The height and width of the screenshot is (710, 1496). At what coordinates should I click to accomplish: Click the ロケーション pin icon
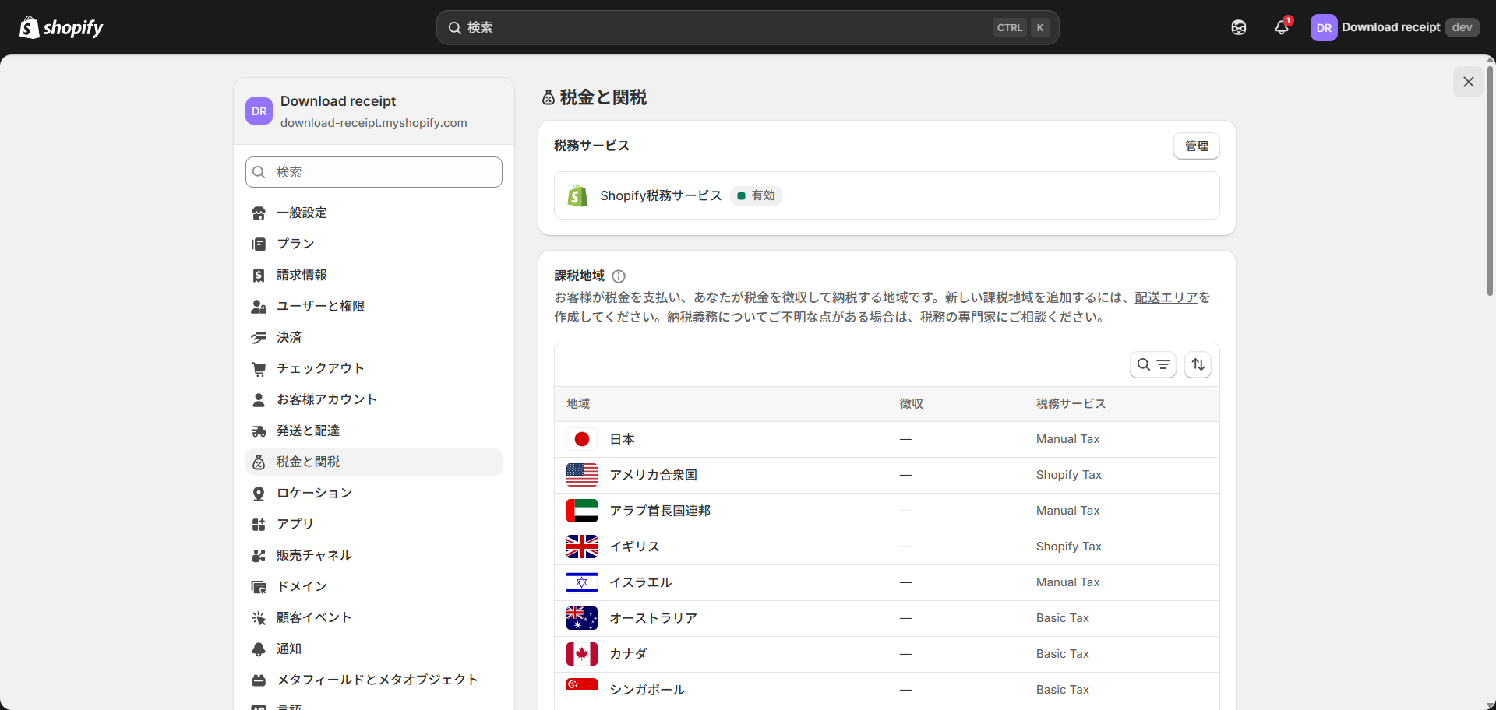pos(259,494)
